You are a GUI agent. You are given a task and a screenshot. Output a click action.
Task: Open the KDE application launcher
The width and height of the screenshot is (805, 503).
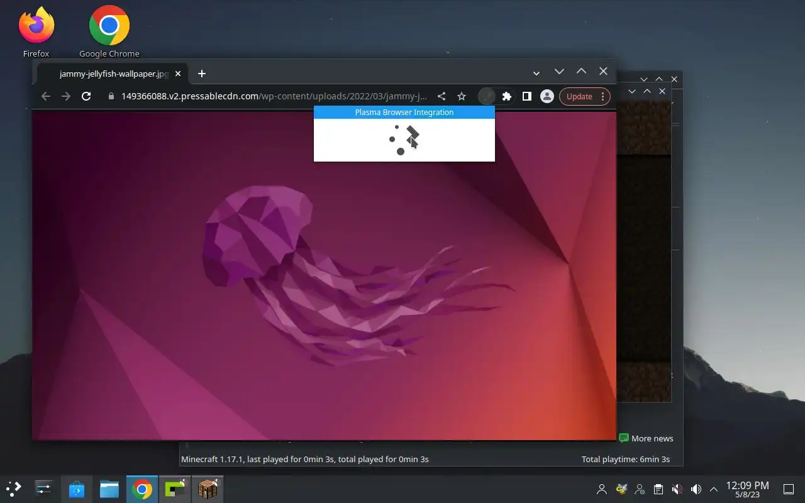14,489
